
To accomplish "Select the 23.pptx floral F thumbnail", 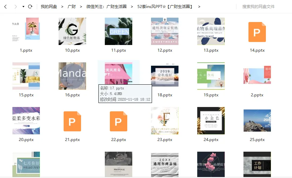I will click(x=165, y=121).
